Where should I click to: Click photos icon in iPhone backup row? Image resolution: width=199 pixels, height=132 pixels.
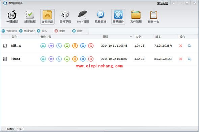(67, 59)
